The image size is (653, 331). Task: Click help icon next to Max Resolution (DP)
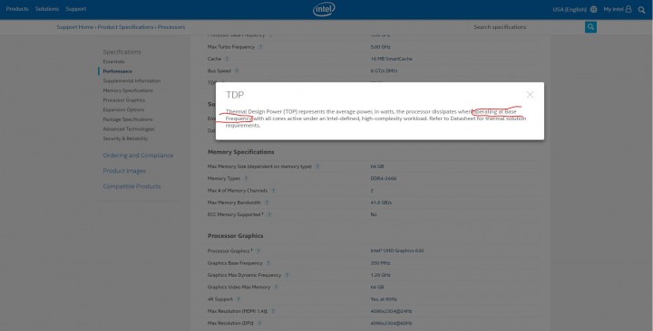pyautogui.click(x=259, y=323)
